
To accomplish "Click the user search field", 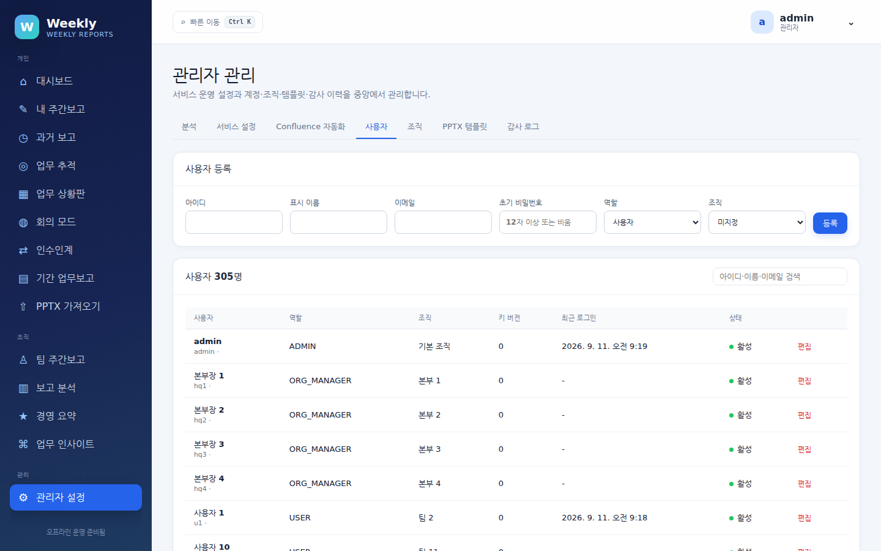I will click(x=779, y=277).
